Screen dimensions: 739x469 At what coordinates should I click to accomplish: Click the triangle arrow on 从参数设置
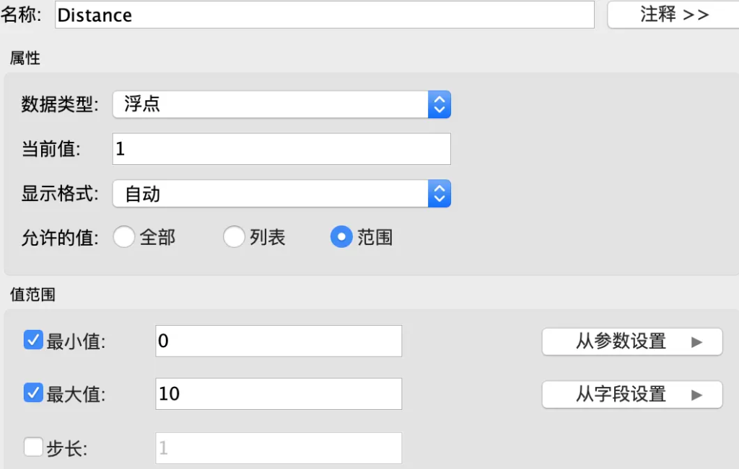coord(696,341)
